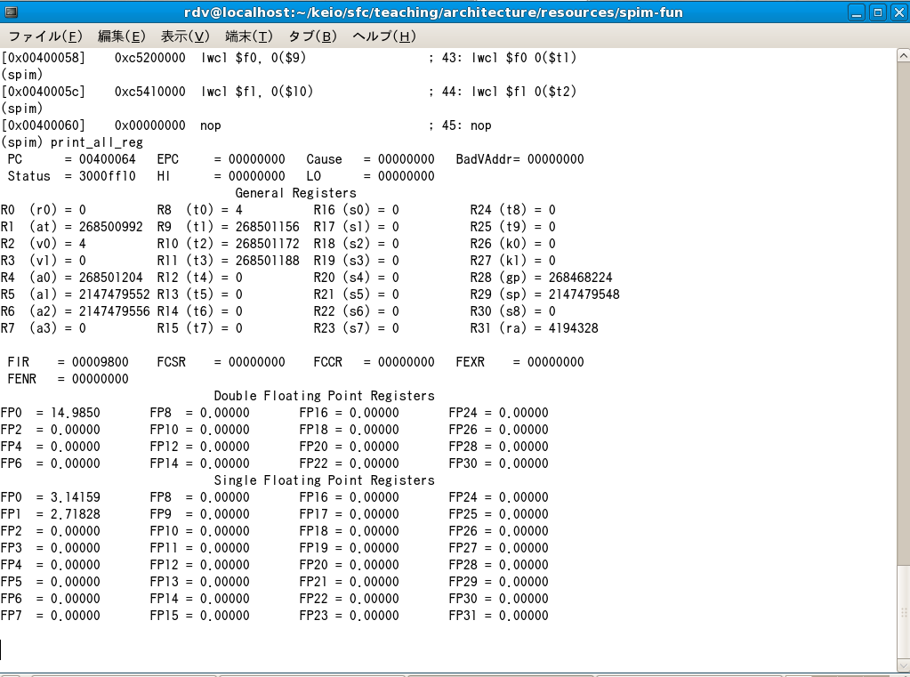
Task: Open the タブ(B) menu
Action: pos(312,36)
